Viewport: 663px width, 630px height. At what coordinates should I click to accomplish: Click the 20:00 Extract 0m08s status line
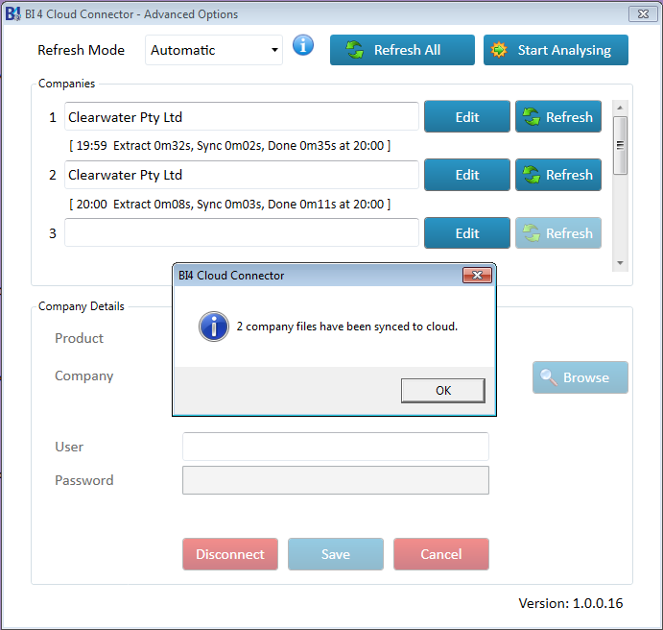pos(229,205)
